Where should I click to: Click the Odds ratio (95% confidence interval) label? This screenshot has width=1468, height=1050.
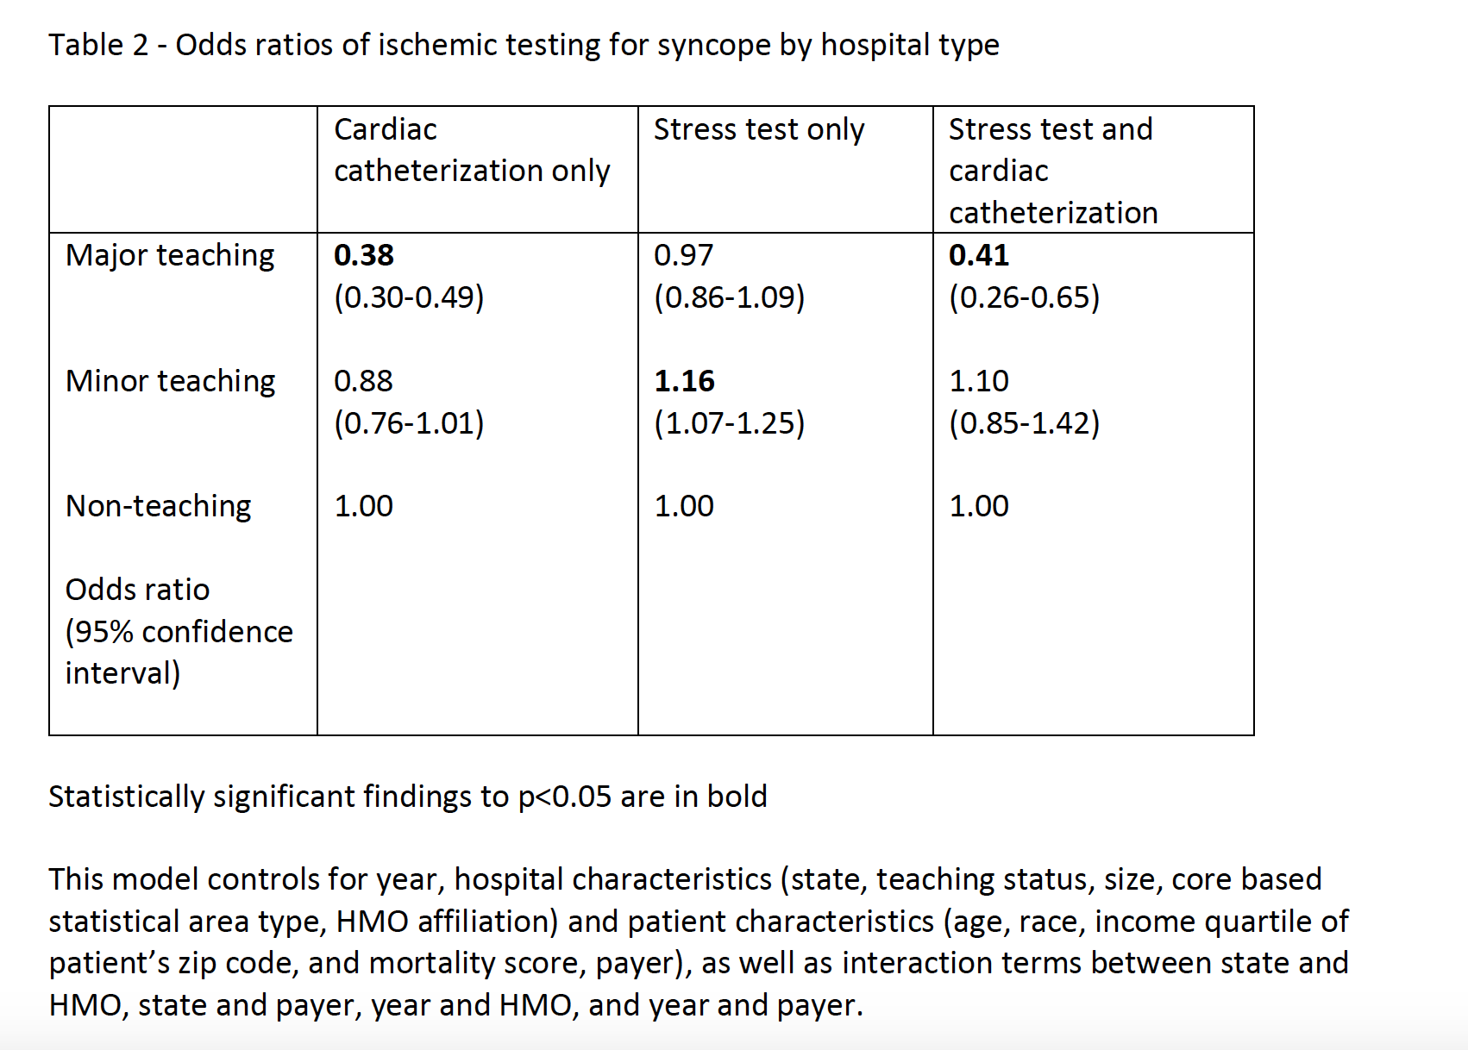(179, 632)
